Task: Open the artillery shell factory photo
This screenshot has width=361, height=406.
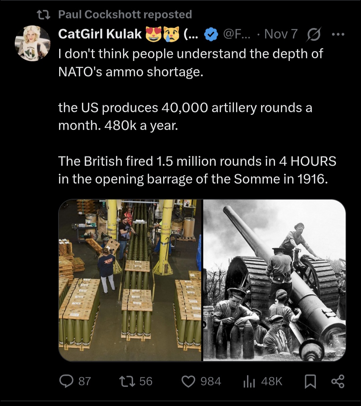Action: (x=130, y=280)
